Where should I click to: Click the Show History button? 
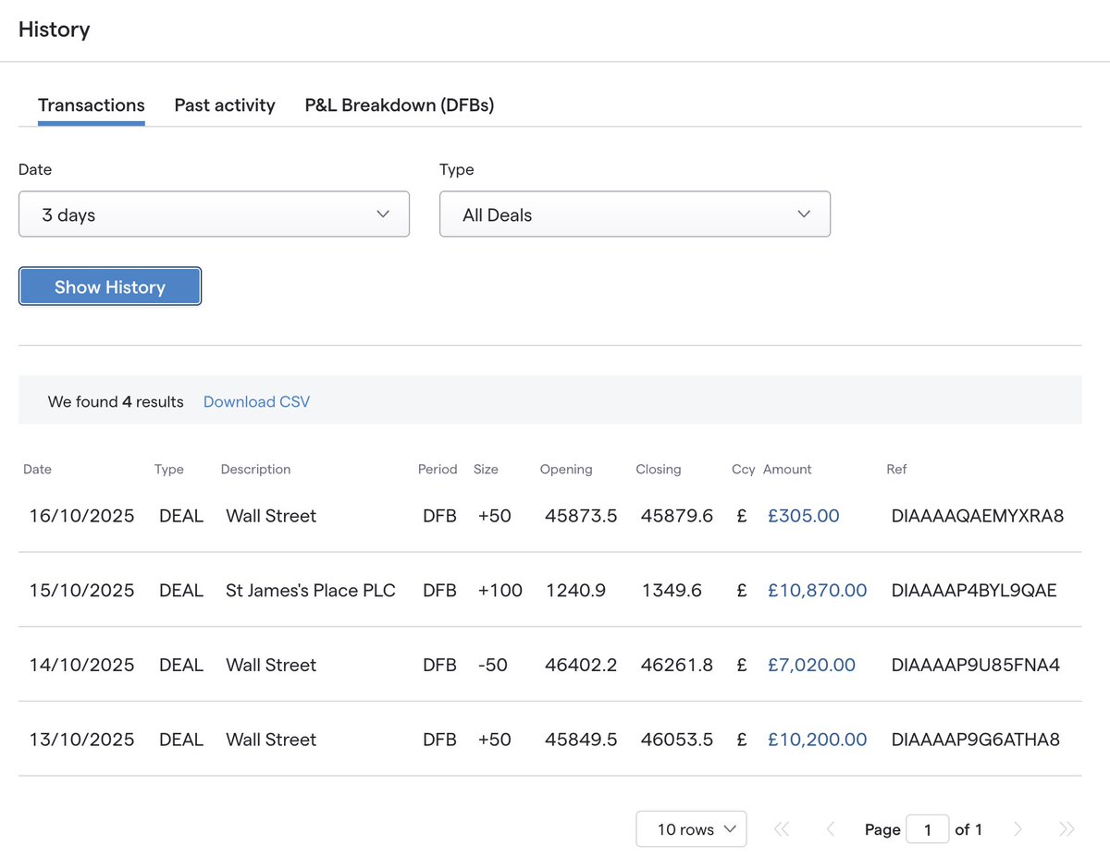(x=109, y=286)
